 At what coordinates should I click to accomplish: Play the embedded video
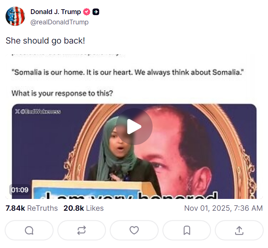[x=134, y=127]
